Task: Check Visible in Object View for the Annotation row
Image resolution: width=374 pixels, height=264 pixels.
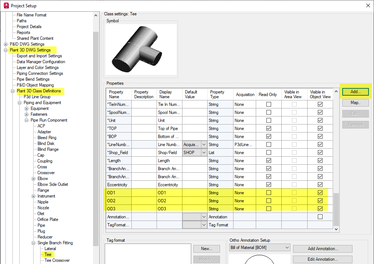Action: click(x=320, y=217)
